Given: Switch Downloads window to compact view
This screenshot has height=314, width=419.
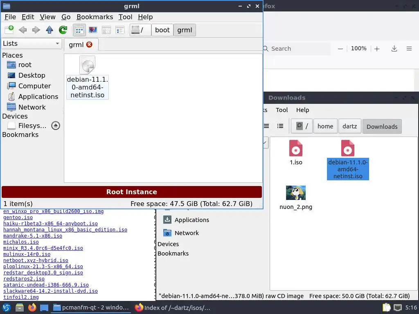Looking at the screenshot, I should (x=266, y=126).
